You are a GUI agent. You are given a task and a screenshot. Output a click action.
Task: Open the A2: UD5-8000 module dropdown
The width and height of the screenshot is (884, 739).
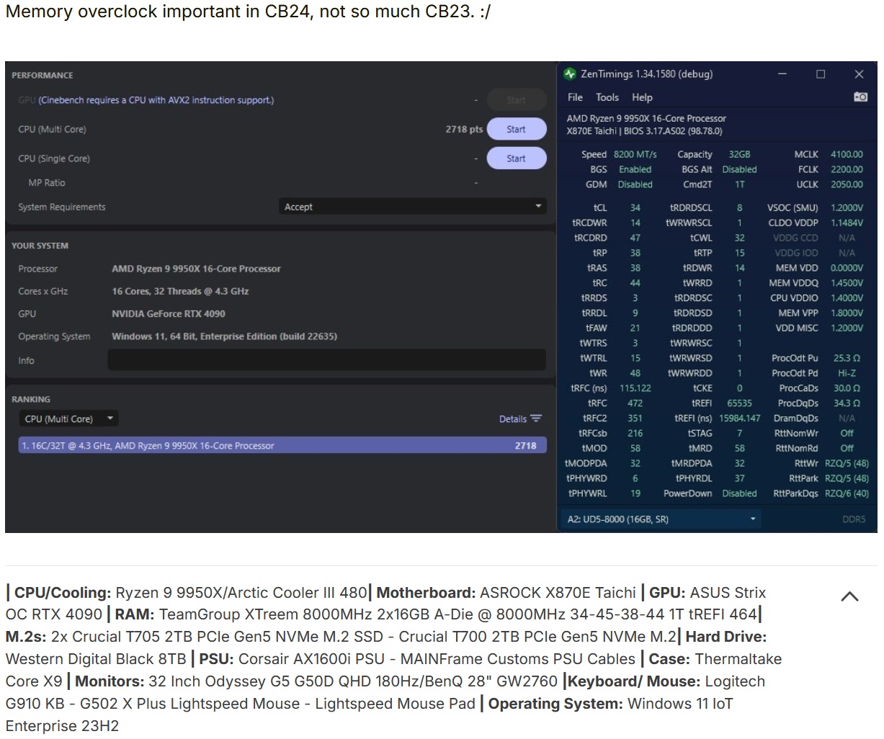[661, 519]
